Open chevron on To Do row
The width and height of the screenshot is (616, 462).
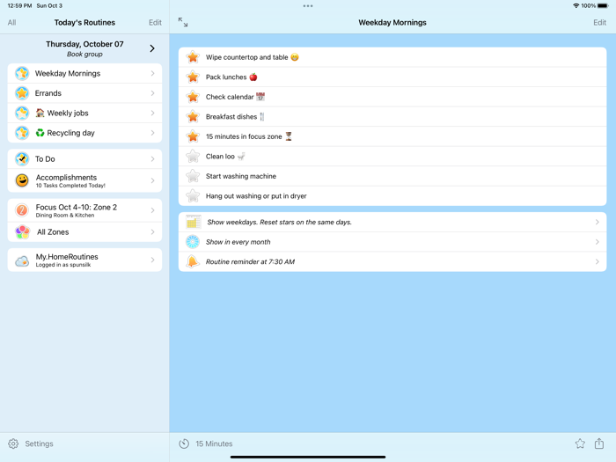pos(153,159)
